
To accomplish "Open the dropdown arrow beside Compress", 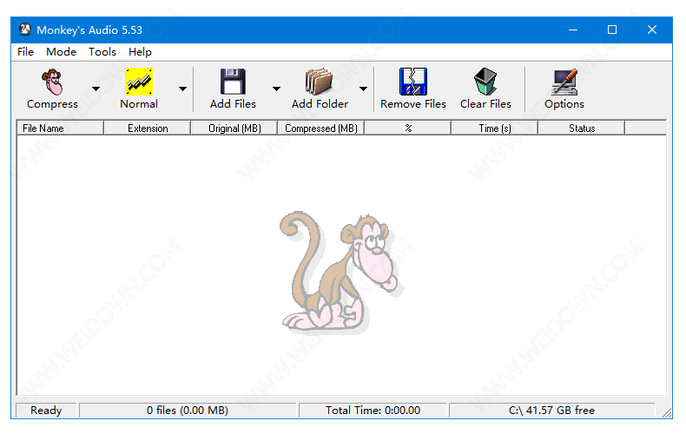I will (x=96, y=89).
